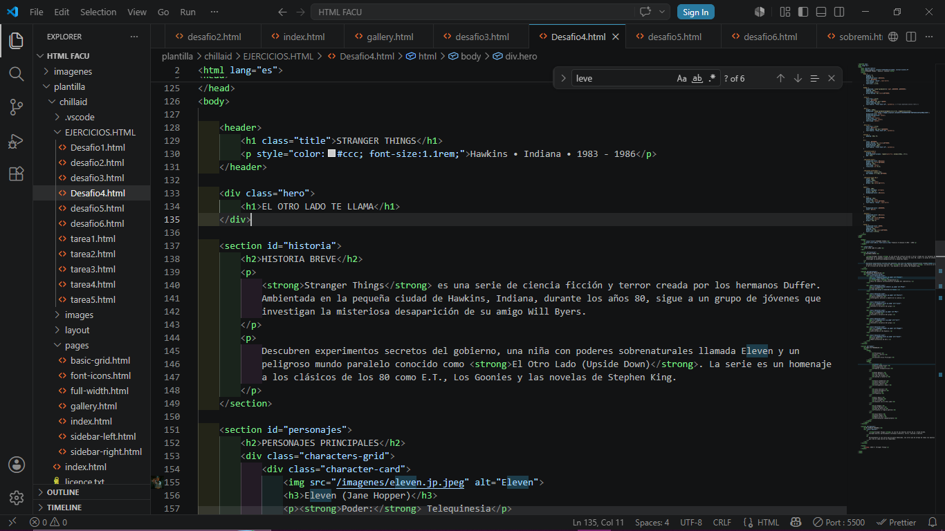Screen dimensions: 945x531
Task: Expand the OUTLINE section
Action: (91, 492)
